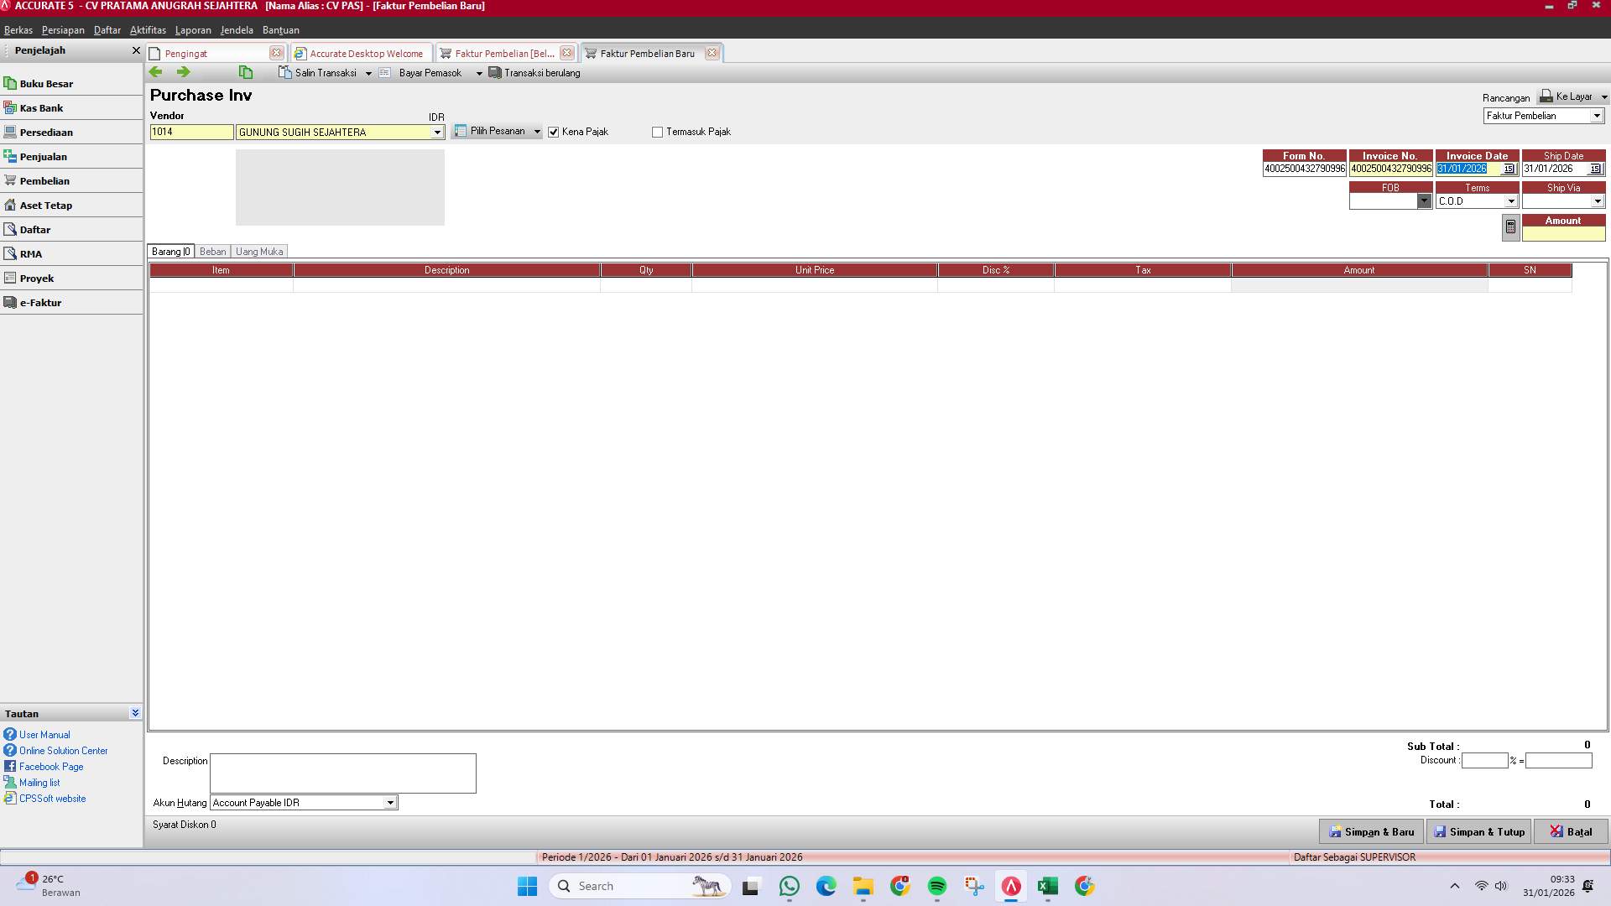Open the Laporan menu
Image resolution: width=1611 pixels, height=906 pixels.
pos(193,30)
